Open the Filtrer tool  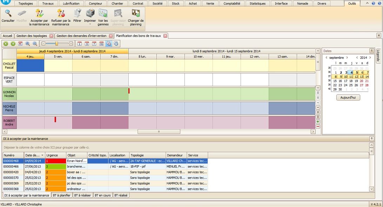click(x=77, y=14)
